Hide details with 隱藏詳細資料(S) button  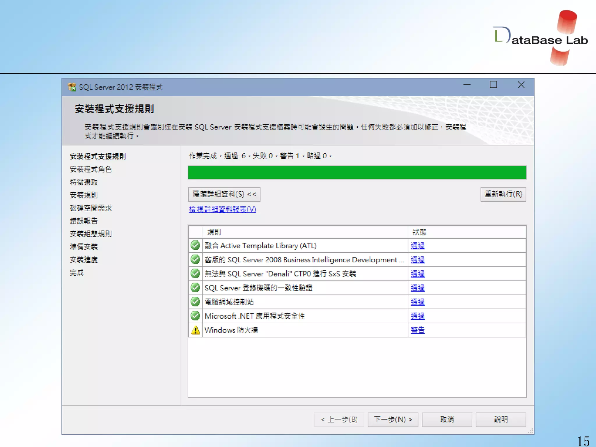pos(224,194)
